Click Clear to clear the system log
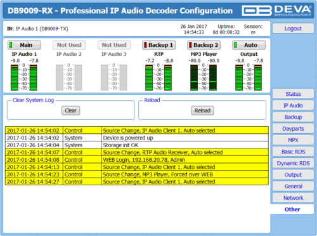The image size is (317, 236). 71,110
